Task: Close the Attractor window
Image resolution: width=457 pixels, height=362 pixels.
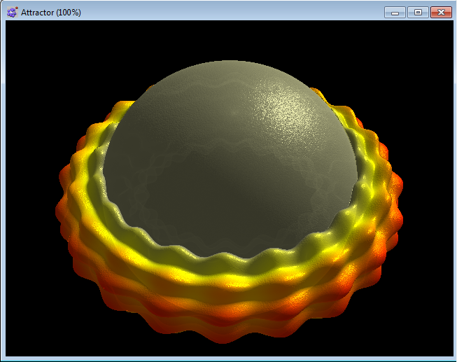Action: pyautogui.click(x=441, y=13)
